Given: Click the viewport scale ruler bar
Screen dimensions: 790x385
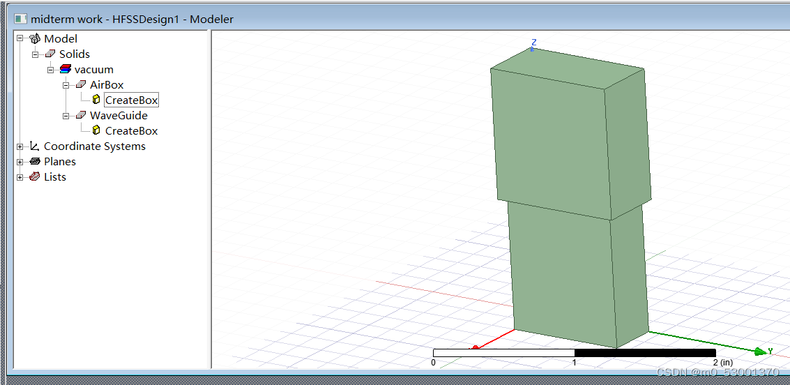Looking at the screenshot, I should [x=575, y=353].
